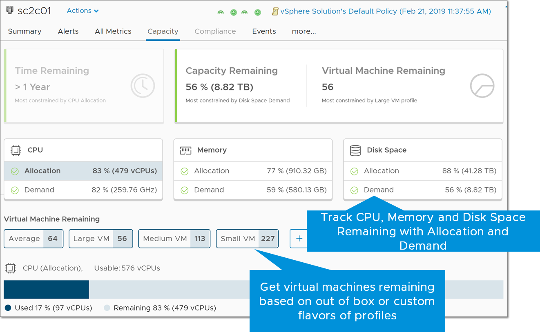Click the pie chart icon in Virtual Machine Remaining card
540x332 pixels.
point(482,86)
